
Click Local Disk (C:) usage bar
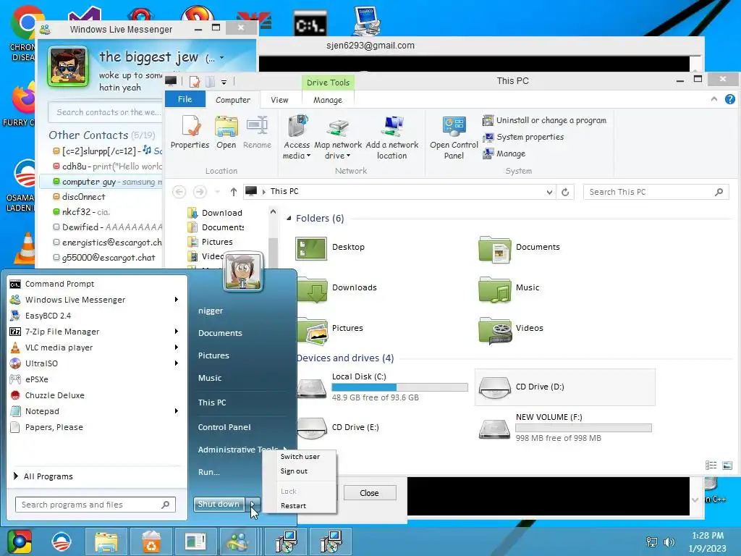pyautogui.click(x=399, y=388)
